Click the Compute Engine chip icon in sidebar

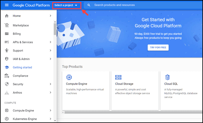pos(7,110)
